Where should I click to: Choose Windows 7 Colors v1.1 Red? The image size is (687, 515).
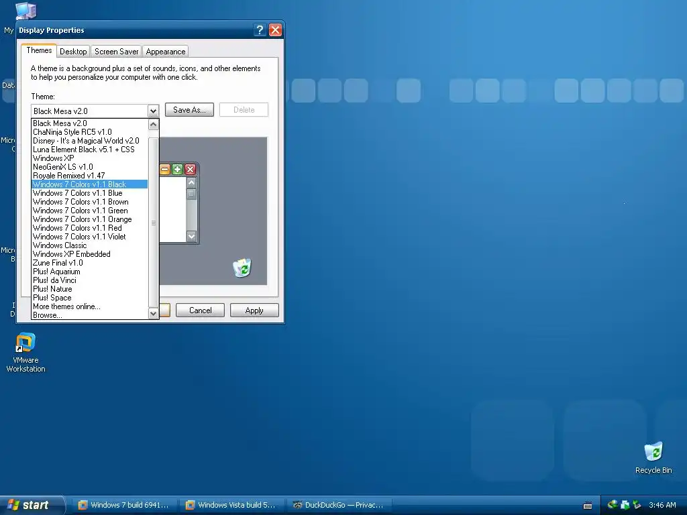pyautogui.click(x=89, y=228)
